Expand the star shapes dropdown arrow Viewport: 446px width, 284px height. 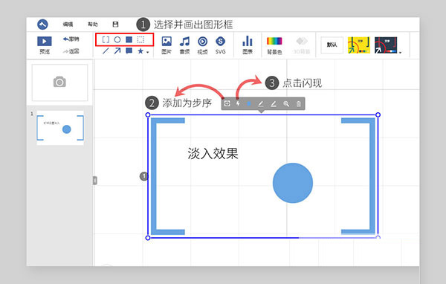pyautogui.click(x=148, y=52)
